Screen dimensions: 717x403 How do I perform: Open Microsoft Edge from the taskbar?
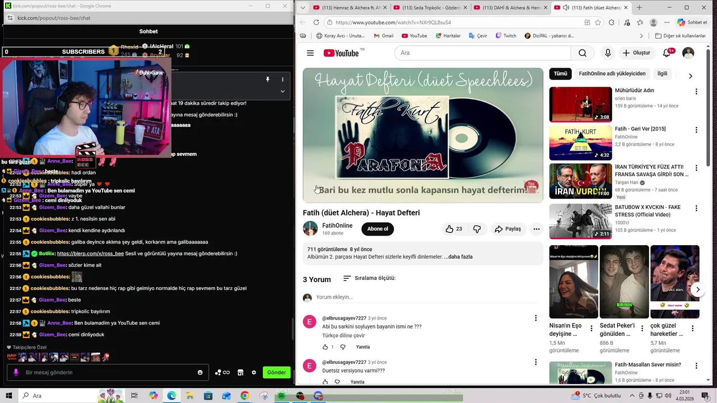(x=171, y=396)
